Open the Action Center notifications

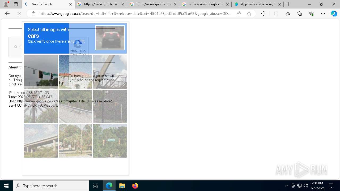[x=331, y=186]
